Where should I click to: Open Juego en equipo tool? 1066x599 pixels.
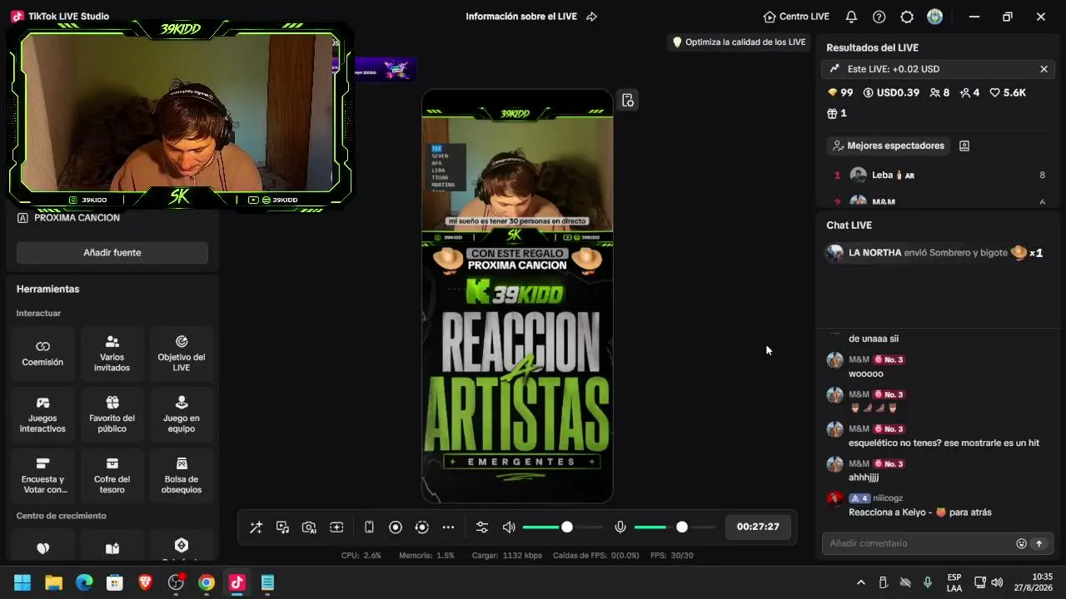[182, 414]
